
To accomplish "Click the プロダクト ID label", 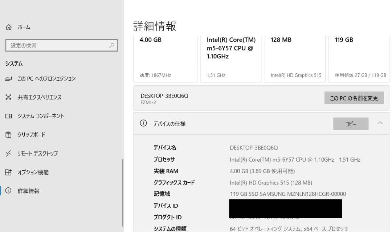I will [x=167, y=217].
